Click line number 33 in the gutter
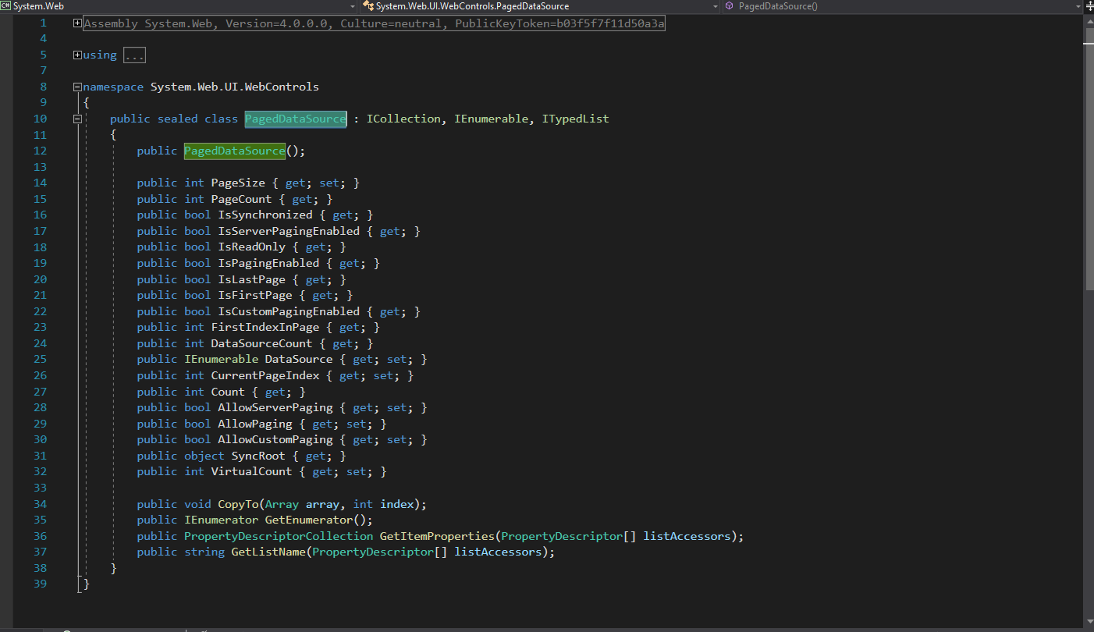Image resolution: width=1094 pixels, height=632 pixels. [41, 488]
